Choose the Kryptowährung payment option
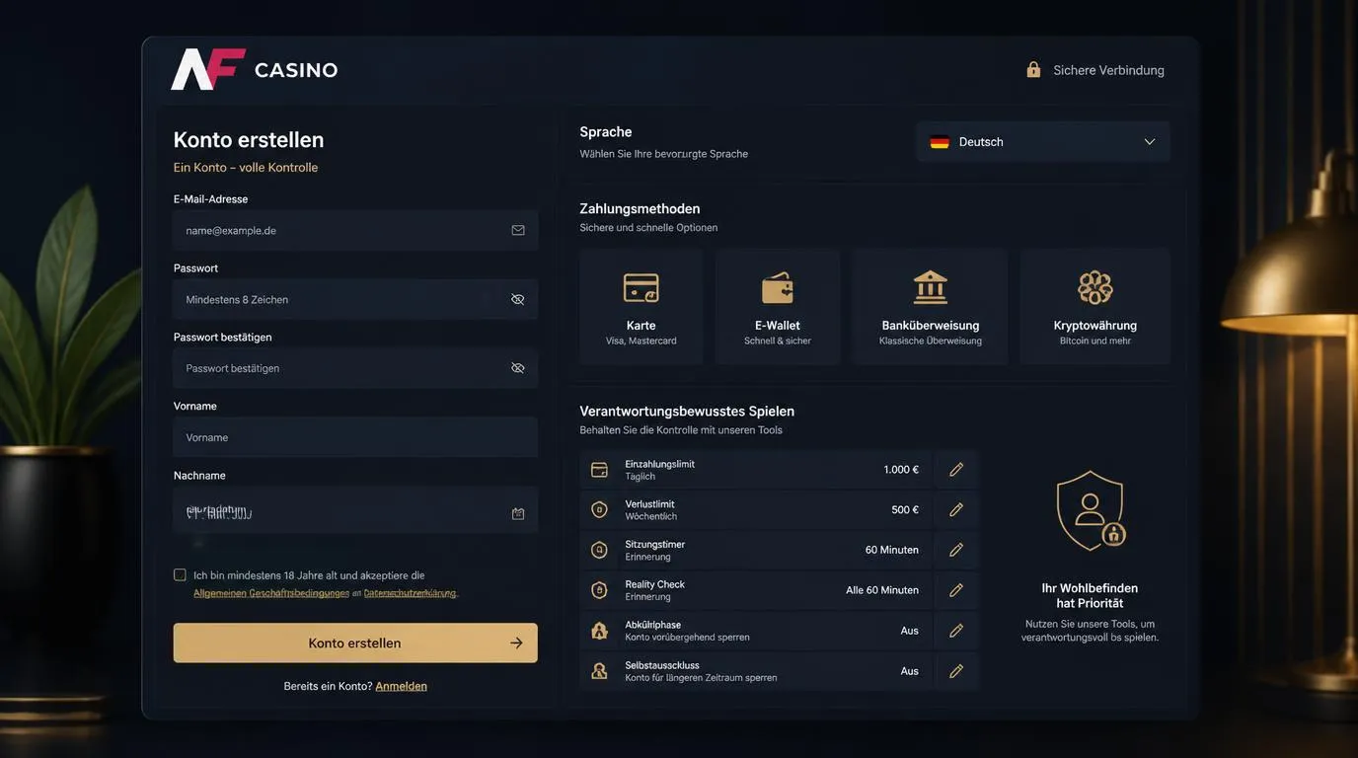Image resolution: width=1358 pixels, height=758 pixels. 1095,307
